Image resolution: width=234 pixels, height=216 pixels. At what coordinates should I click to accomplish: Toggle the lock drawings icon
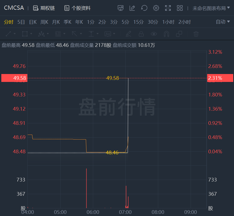[141, 34]
